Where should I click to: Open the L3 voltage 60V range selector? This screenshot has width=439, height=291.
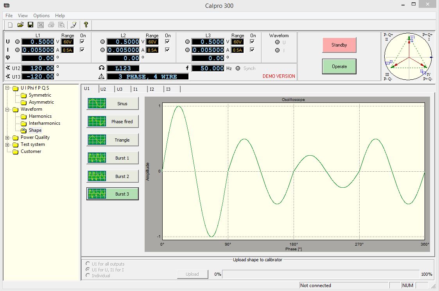[x=237, y=42]
